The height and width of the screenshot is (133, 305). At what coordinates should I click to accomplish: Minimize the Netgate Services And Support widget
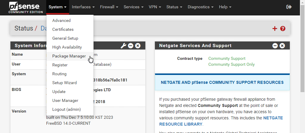275,46
